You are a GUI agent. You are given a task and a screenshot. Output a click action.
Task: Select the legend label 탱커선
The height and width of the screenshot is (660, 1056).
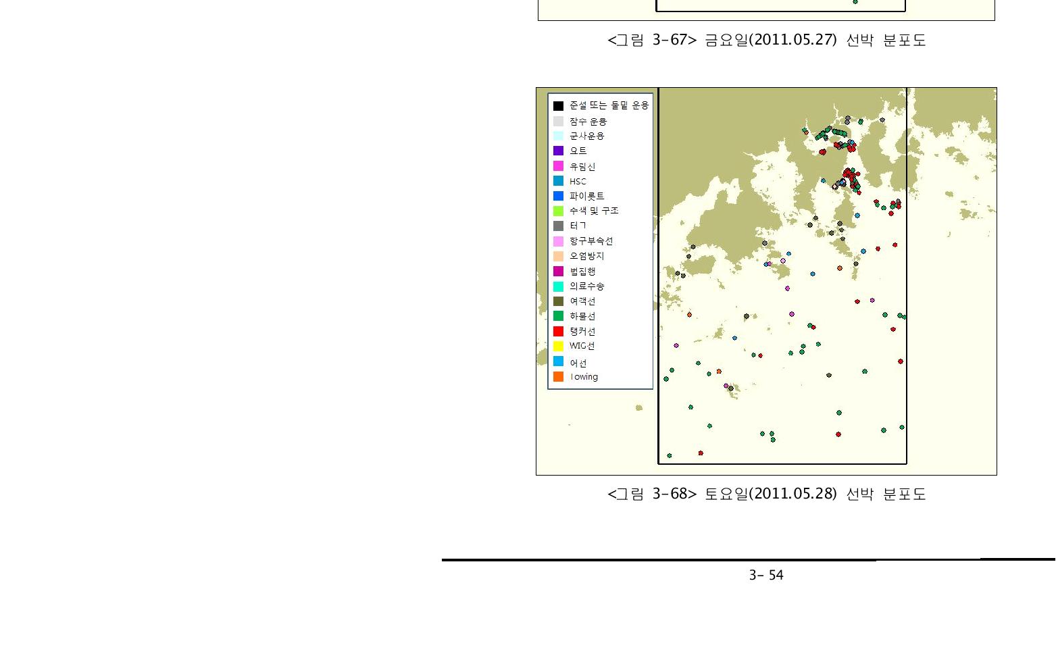(582, 331)
